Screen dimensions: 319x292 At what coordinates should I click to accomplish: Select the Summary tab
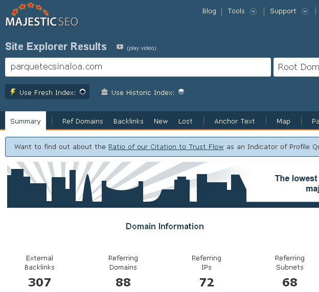(26, 121)
